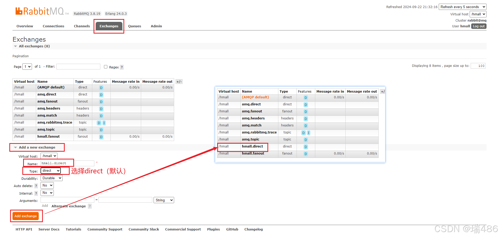The height and width of the screenshot is (237, 499).
Task: Click the I (internal) badge for amq.rabbitmq.trace in left table
Action: 104,123
